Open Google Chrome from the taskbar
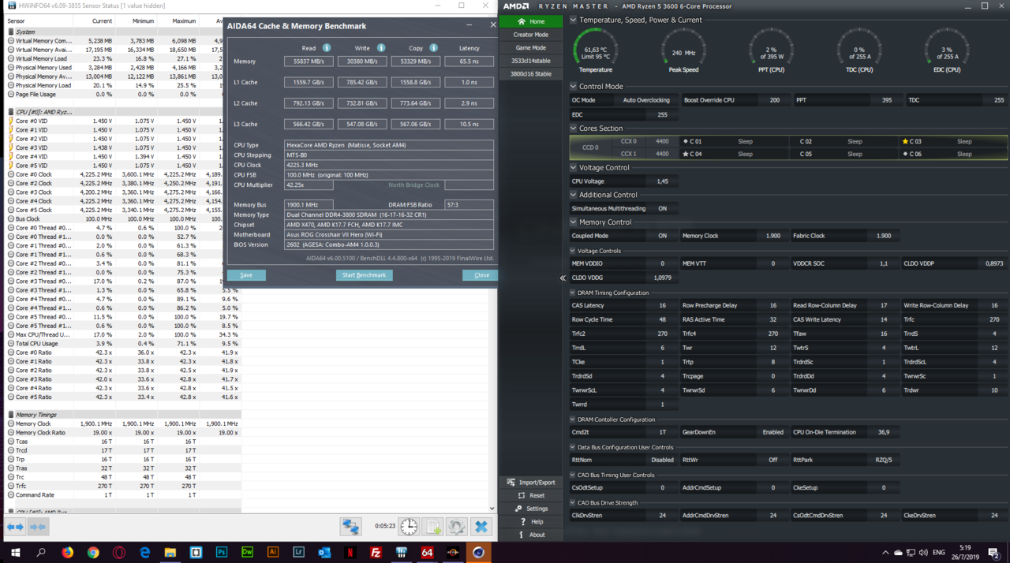Screen dimensions: 1010x563 (x=93, y=553)
